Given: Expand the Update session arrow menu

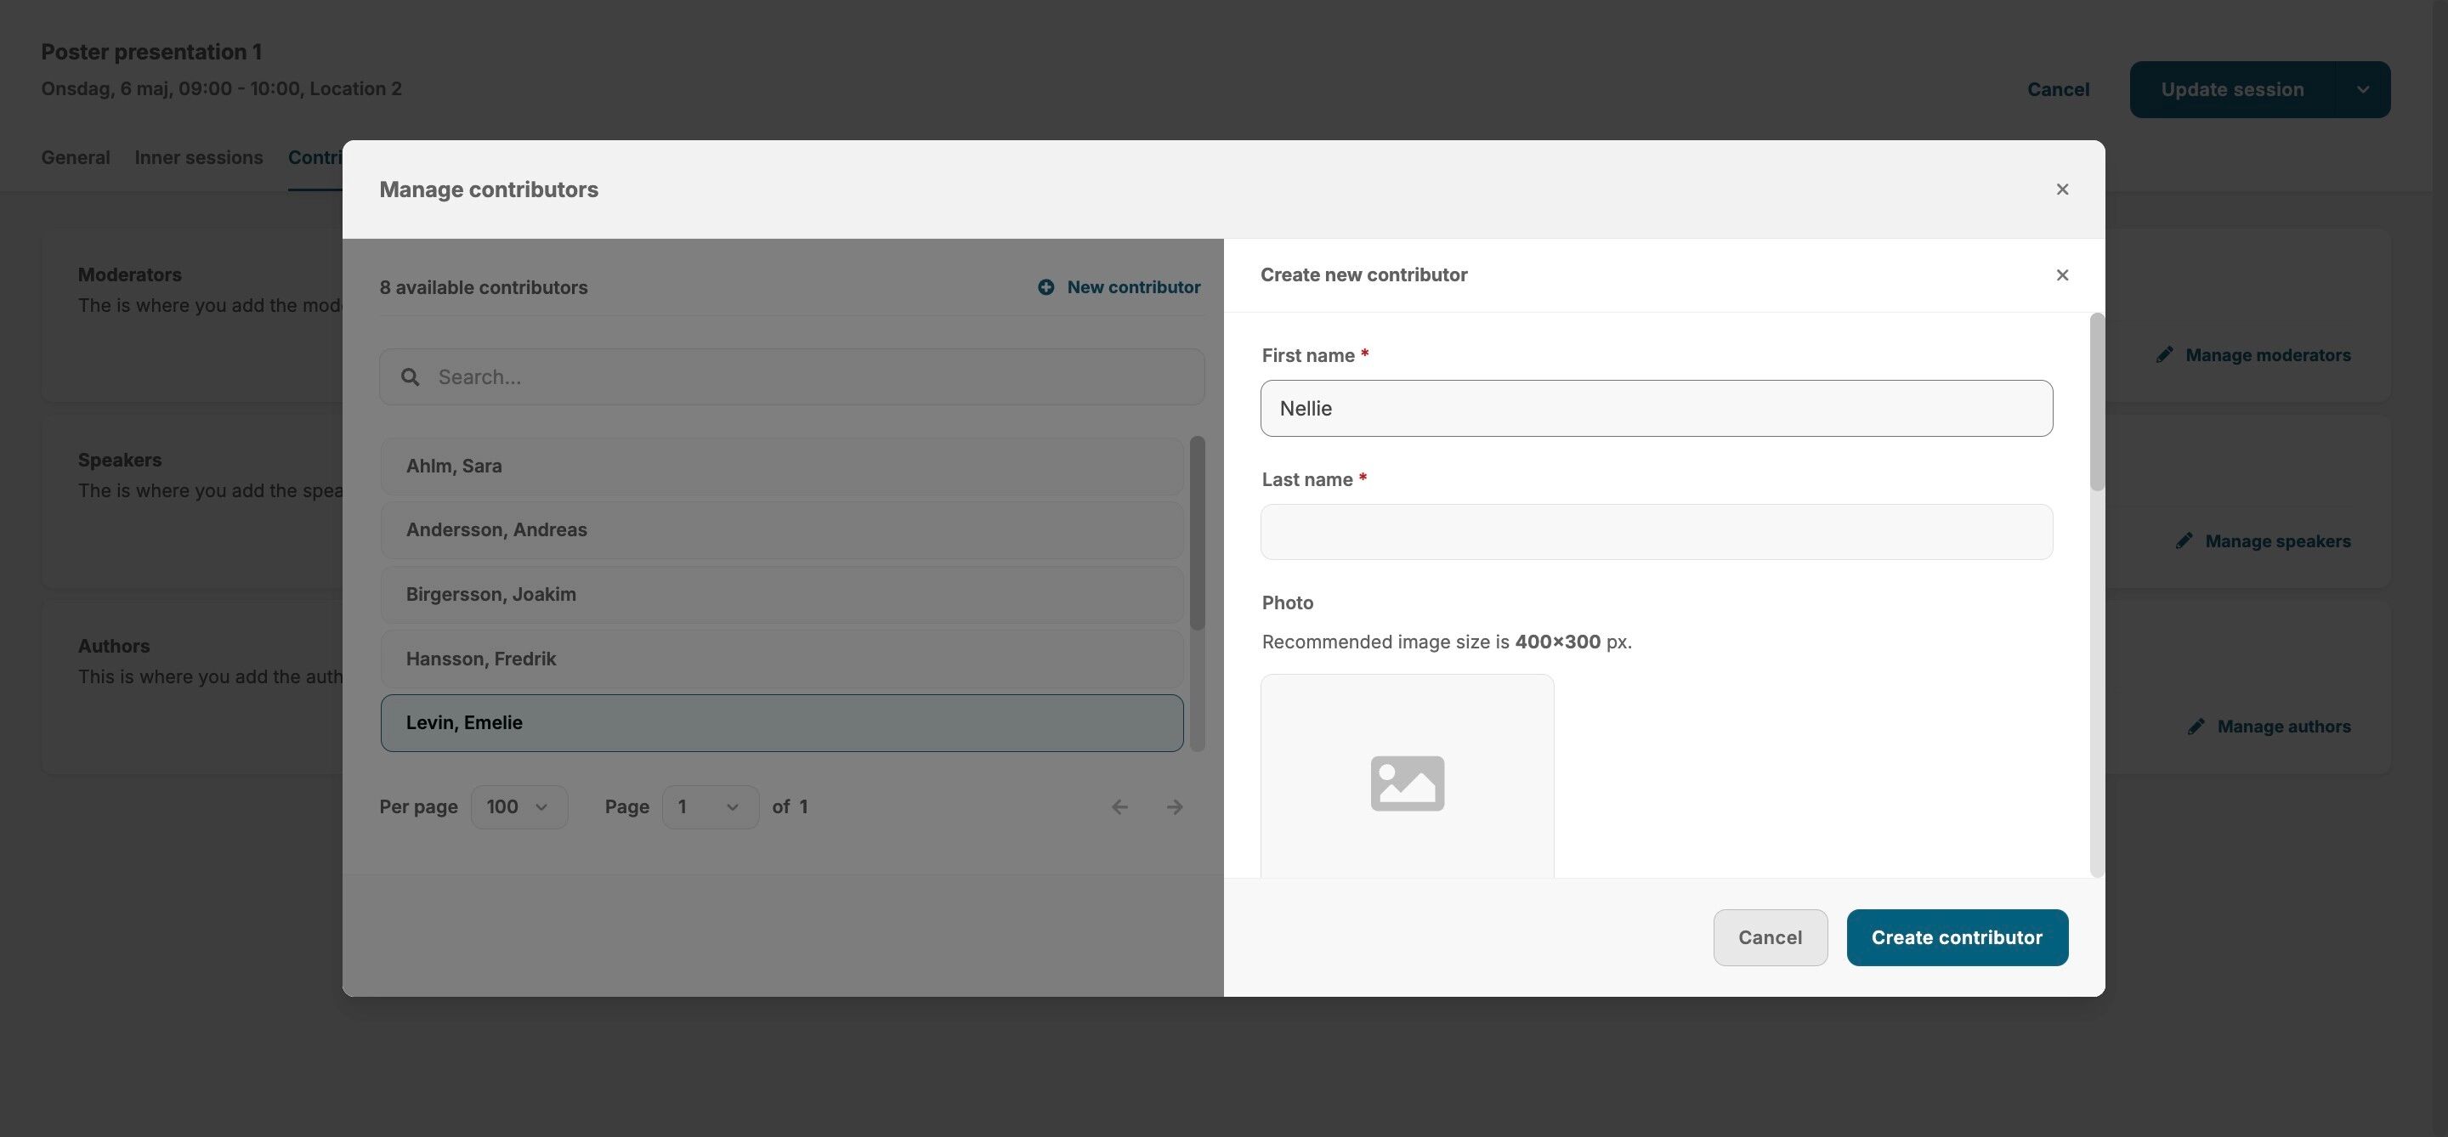Looking at the screenshot, I should click(2362, 89).
